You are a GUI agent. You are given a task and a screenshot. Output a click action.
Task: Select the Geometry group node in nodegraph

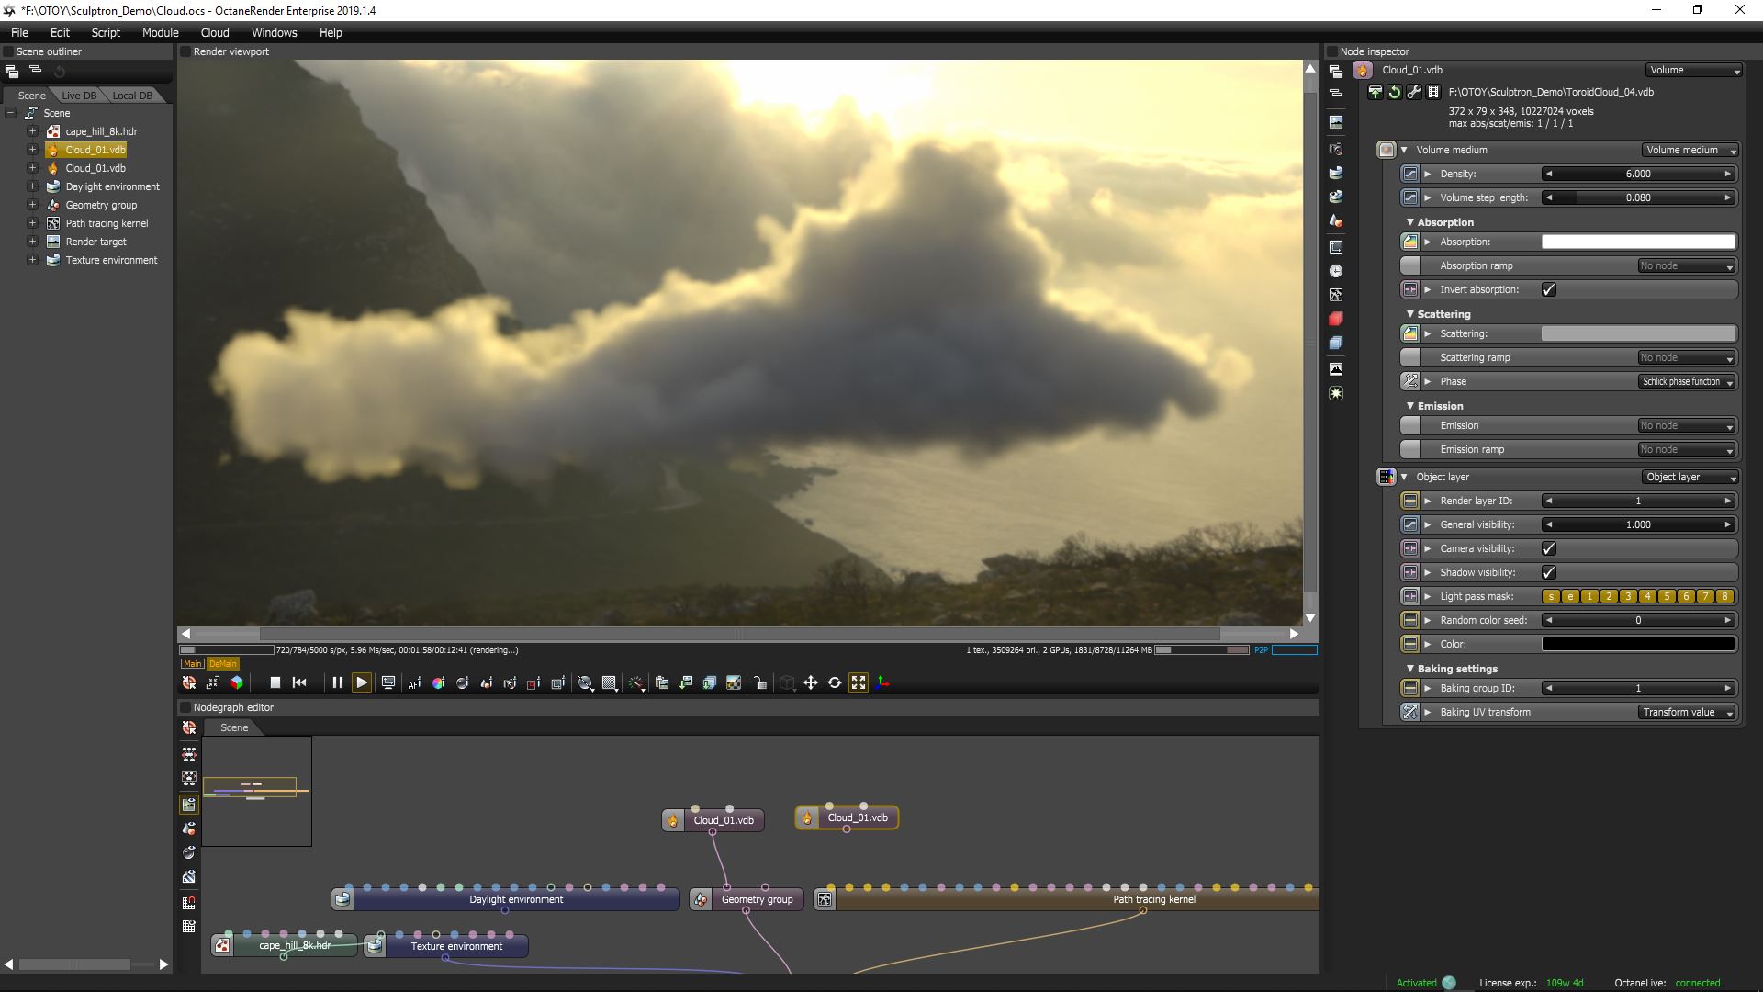757,899
